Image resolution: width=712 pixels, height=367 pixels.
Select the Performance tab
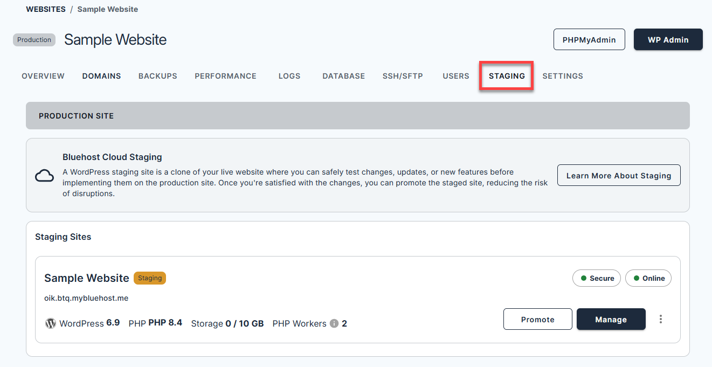click(x=225, y=76)
